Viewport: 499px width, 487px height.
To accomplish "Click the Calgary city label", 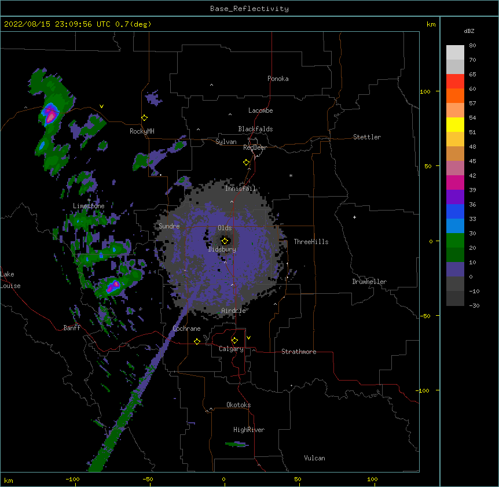I will point(231,349).
